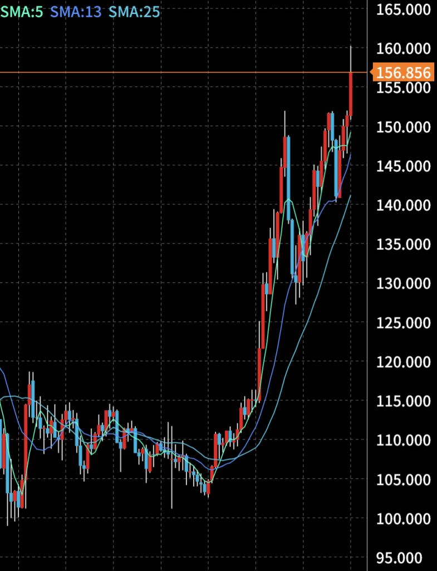Click the SMA:25 indicator label
Screen dimensions: 437x571
(134, 12)
